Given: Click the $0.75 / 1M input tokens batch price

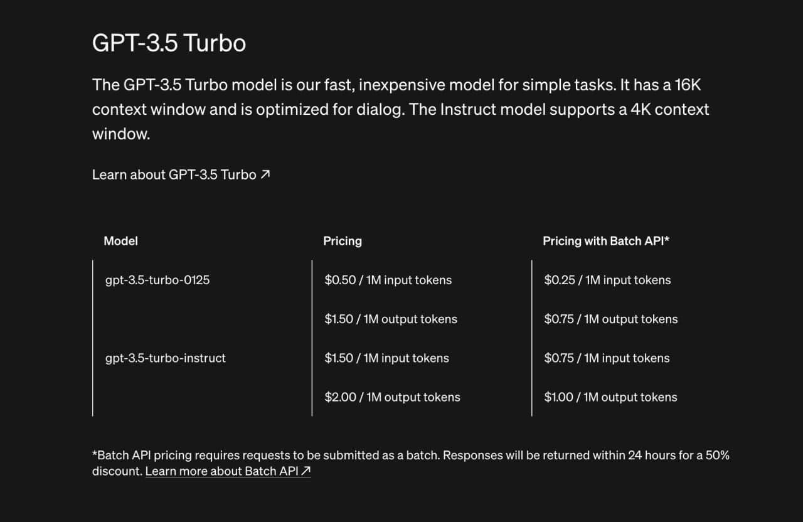Looking at the screenshot, I should point(607,358).
